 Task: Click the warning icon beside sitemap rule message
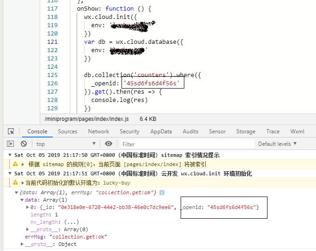(x=15, y=164)
